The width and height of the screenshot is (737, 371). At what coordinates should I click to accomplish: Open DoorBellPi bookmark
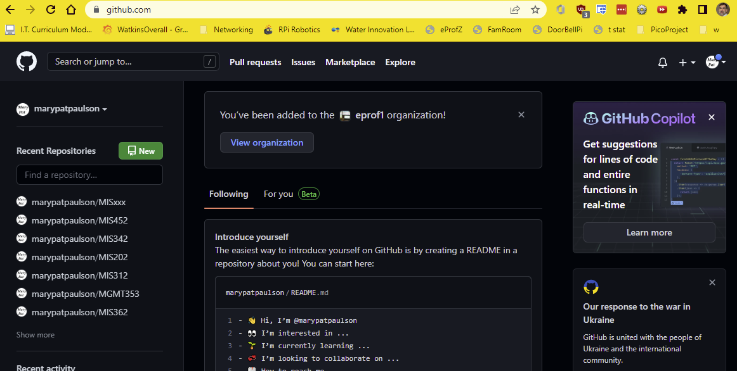point(558,30)
